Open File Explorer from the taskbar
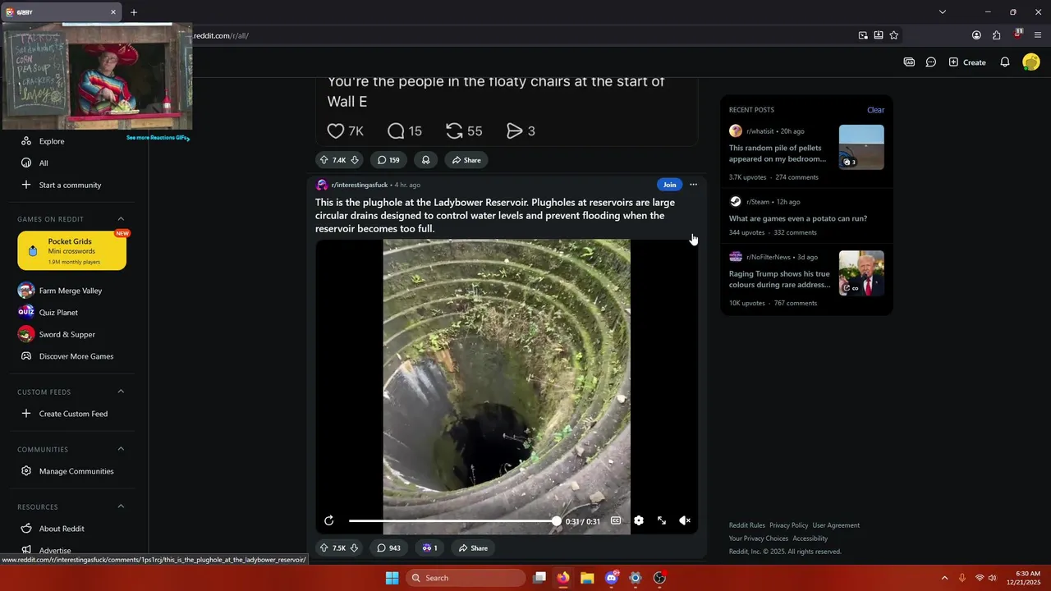1051x591 pixels. pyautogui.click(x=587, y=578)
